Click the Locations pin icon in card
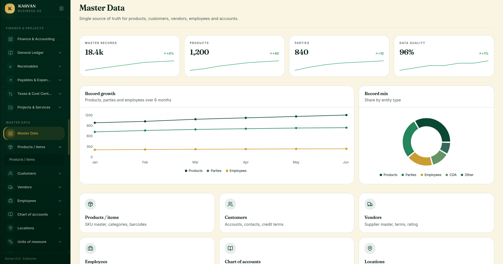 370,248
